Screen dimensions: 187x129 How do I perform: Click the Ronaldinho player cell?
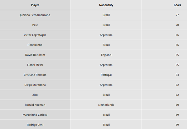pyautogui.click(x=35, y=45)
